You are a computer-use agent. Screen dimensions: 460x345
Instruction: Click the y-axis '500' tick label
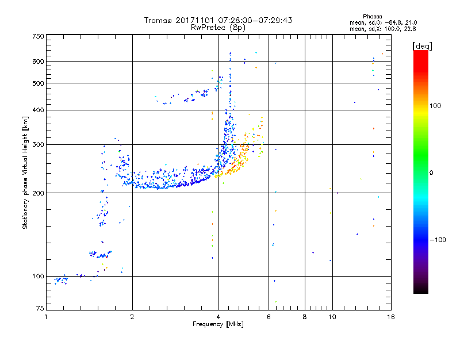[x=38, y=83]
